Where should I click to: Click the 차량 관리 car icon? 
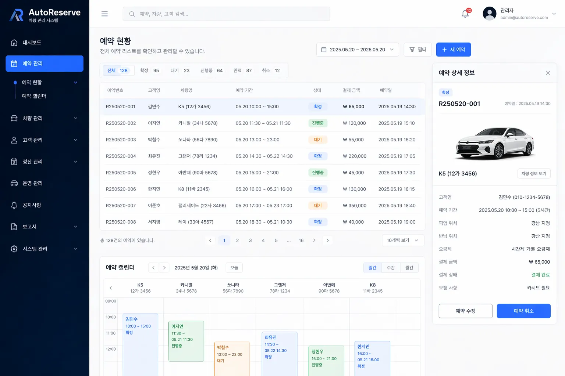[x=14, y=118]
